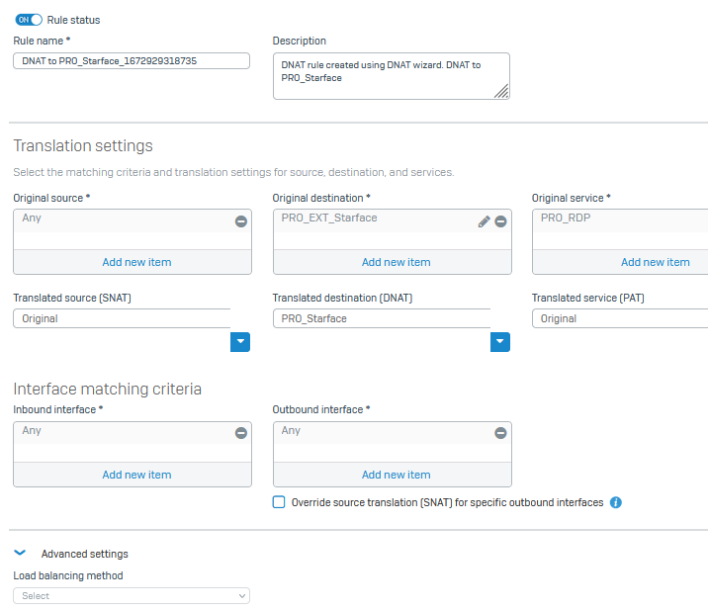Viewport: 708px width, 611px height.
Task: Open the Load balancing method dropdown
Action: pyautogui.click(x=132, y=596)
